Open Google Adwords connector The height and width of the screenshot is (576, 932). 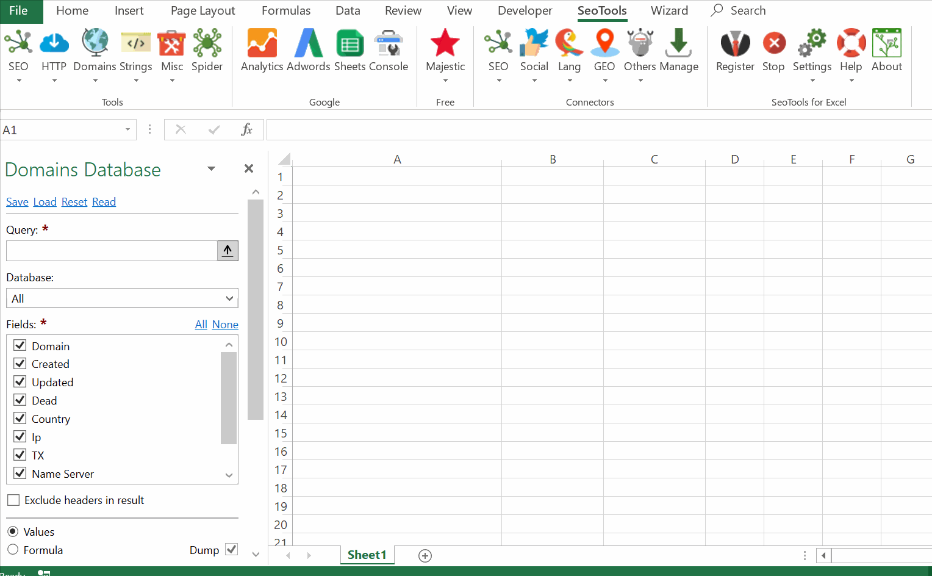click(308, 43)
